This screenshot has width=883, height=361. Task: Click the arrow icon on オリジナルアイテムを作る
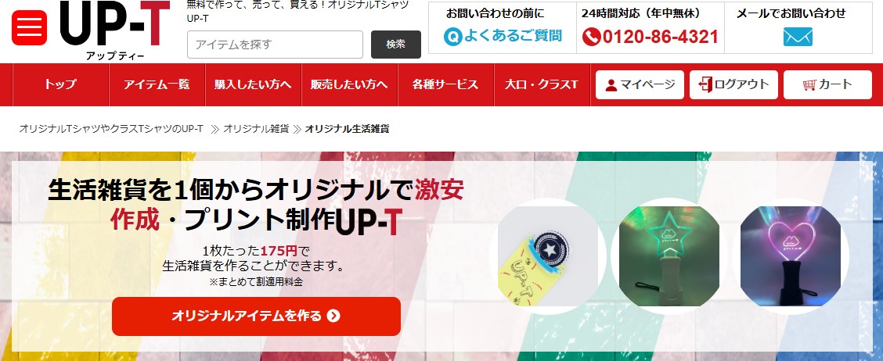[x=333, y=316]
